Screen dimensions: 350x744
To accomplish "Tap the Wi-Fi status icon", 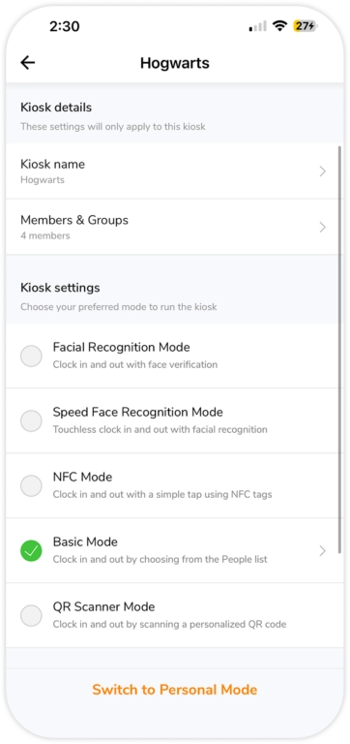I will click(280, 26).
